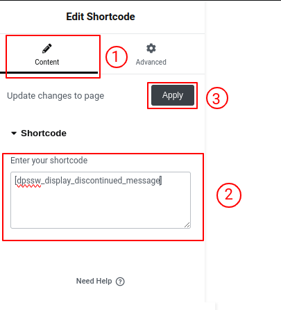This screenshot has width=281, height=310.
Task: Collapse the Shortcode section arrow
Action: tap(14, 133)
